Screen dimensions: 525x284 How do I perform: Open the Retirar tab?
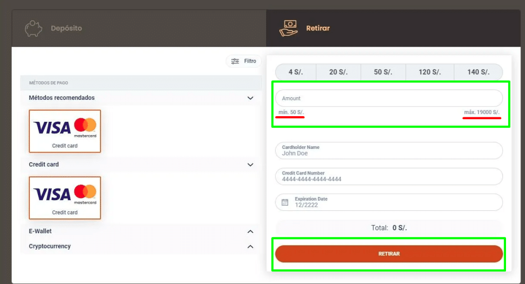318,28
